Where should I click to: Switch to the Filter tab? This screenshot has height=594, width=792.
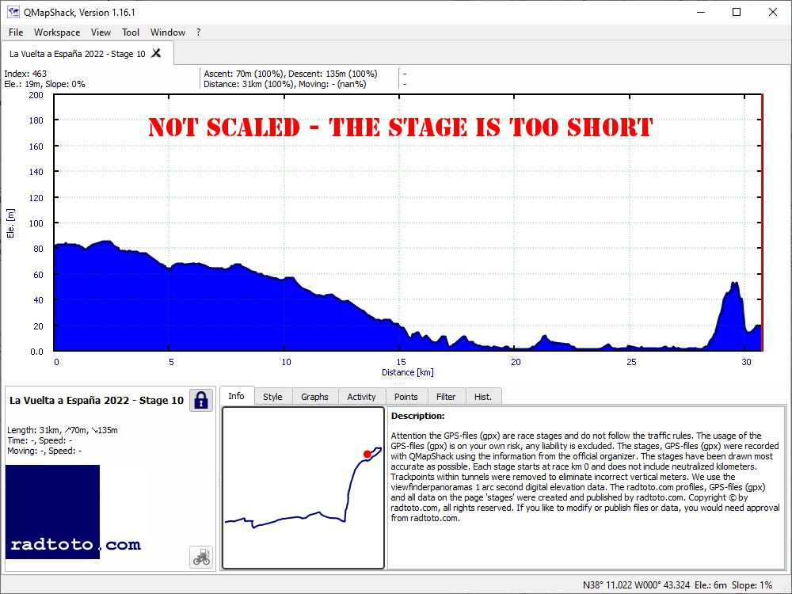(446, 397)
